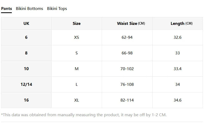Select UK size 6 row cell
Screen dimensions: 216x123
(x=26, y=37)
